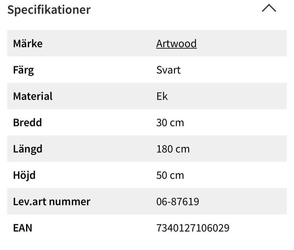Image resolution: width=294 pixels, height=250 pixels.
Task: Click the Märke row label
Action: [x=28, y=43]
